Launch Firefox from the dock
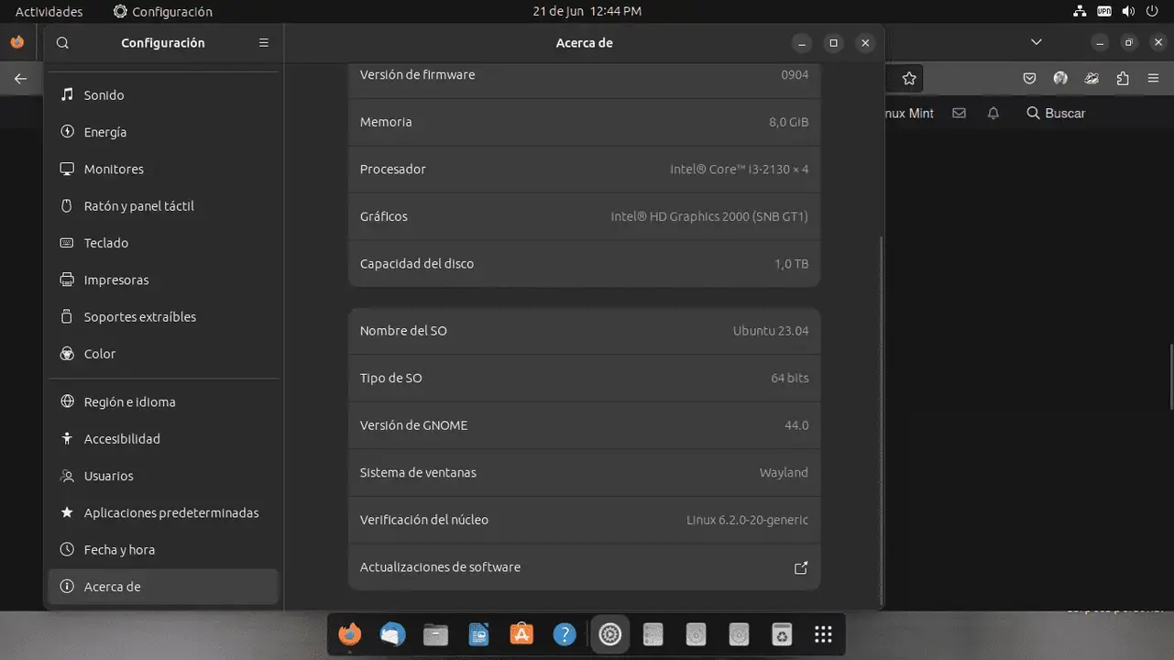The width and height of the screenshot is (1174, 660). tap(349, 634)
